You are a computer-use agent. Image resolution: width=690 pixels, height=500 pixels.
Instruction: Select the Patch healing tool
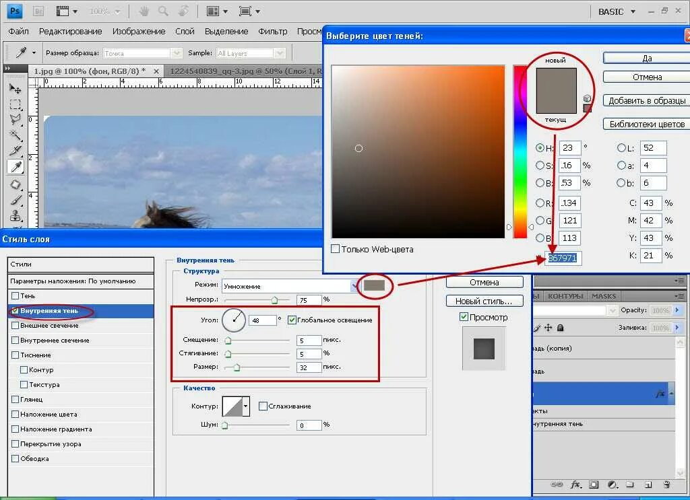pos(15,184)
